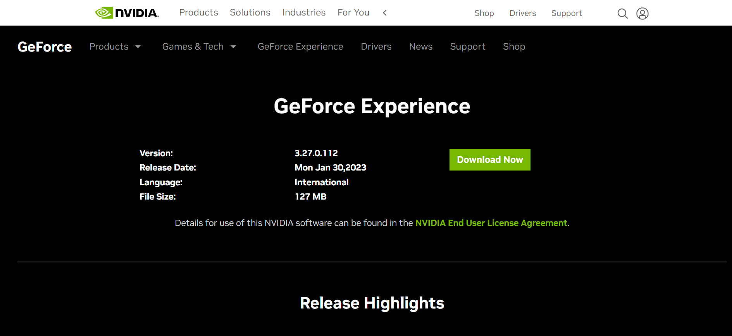The height and width of the screenshot is (336, 732).
Task: Open the NVIDIA End User License Agreement link
Action: tap(491, 223)
